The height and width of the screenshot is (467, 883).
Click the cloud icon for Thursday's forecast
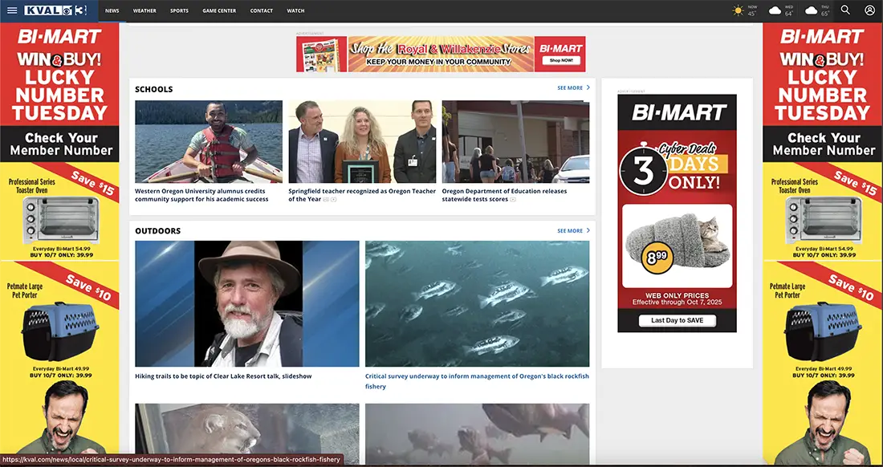click(x=811, y=10)
